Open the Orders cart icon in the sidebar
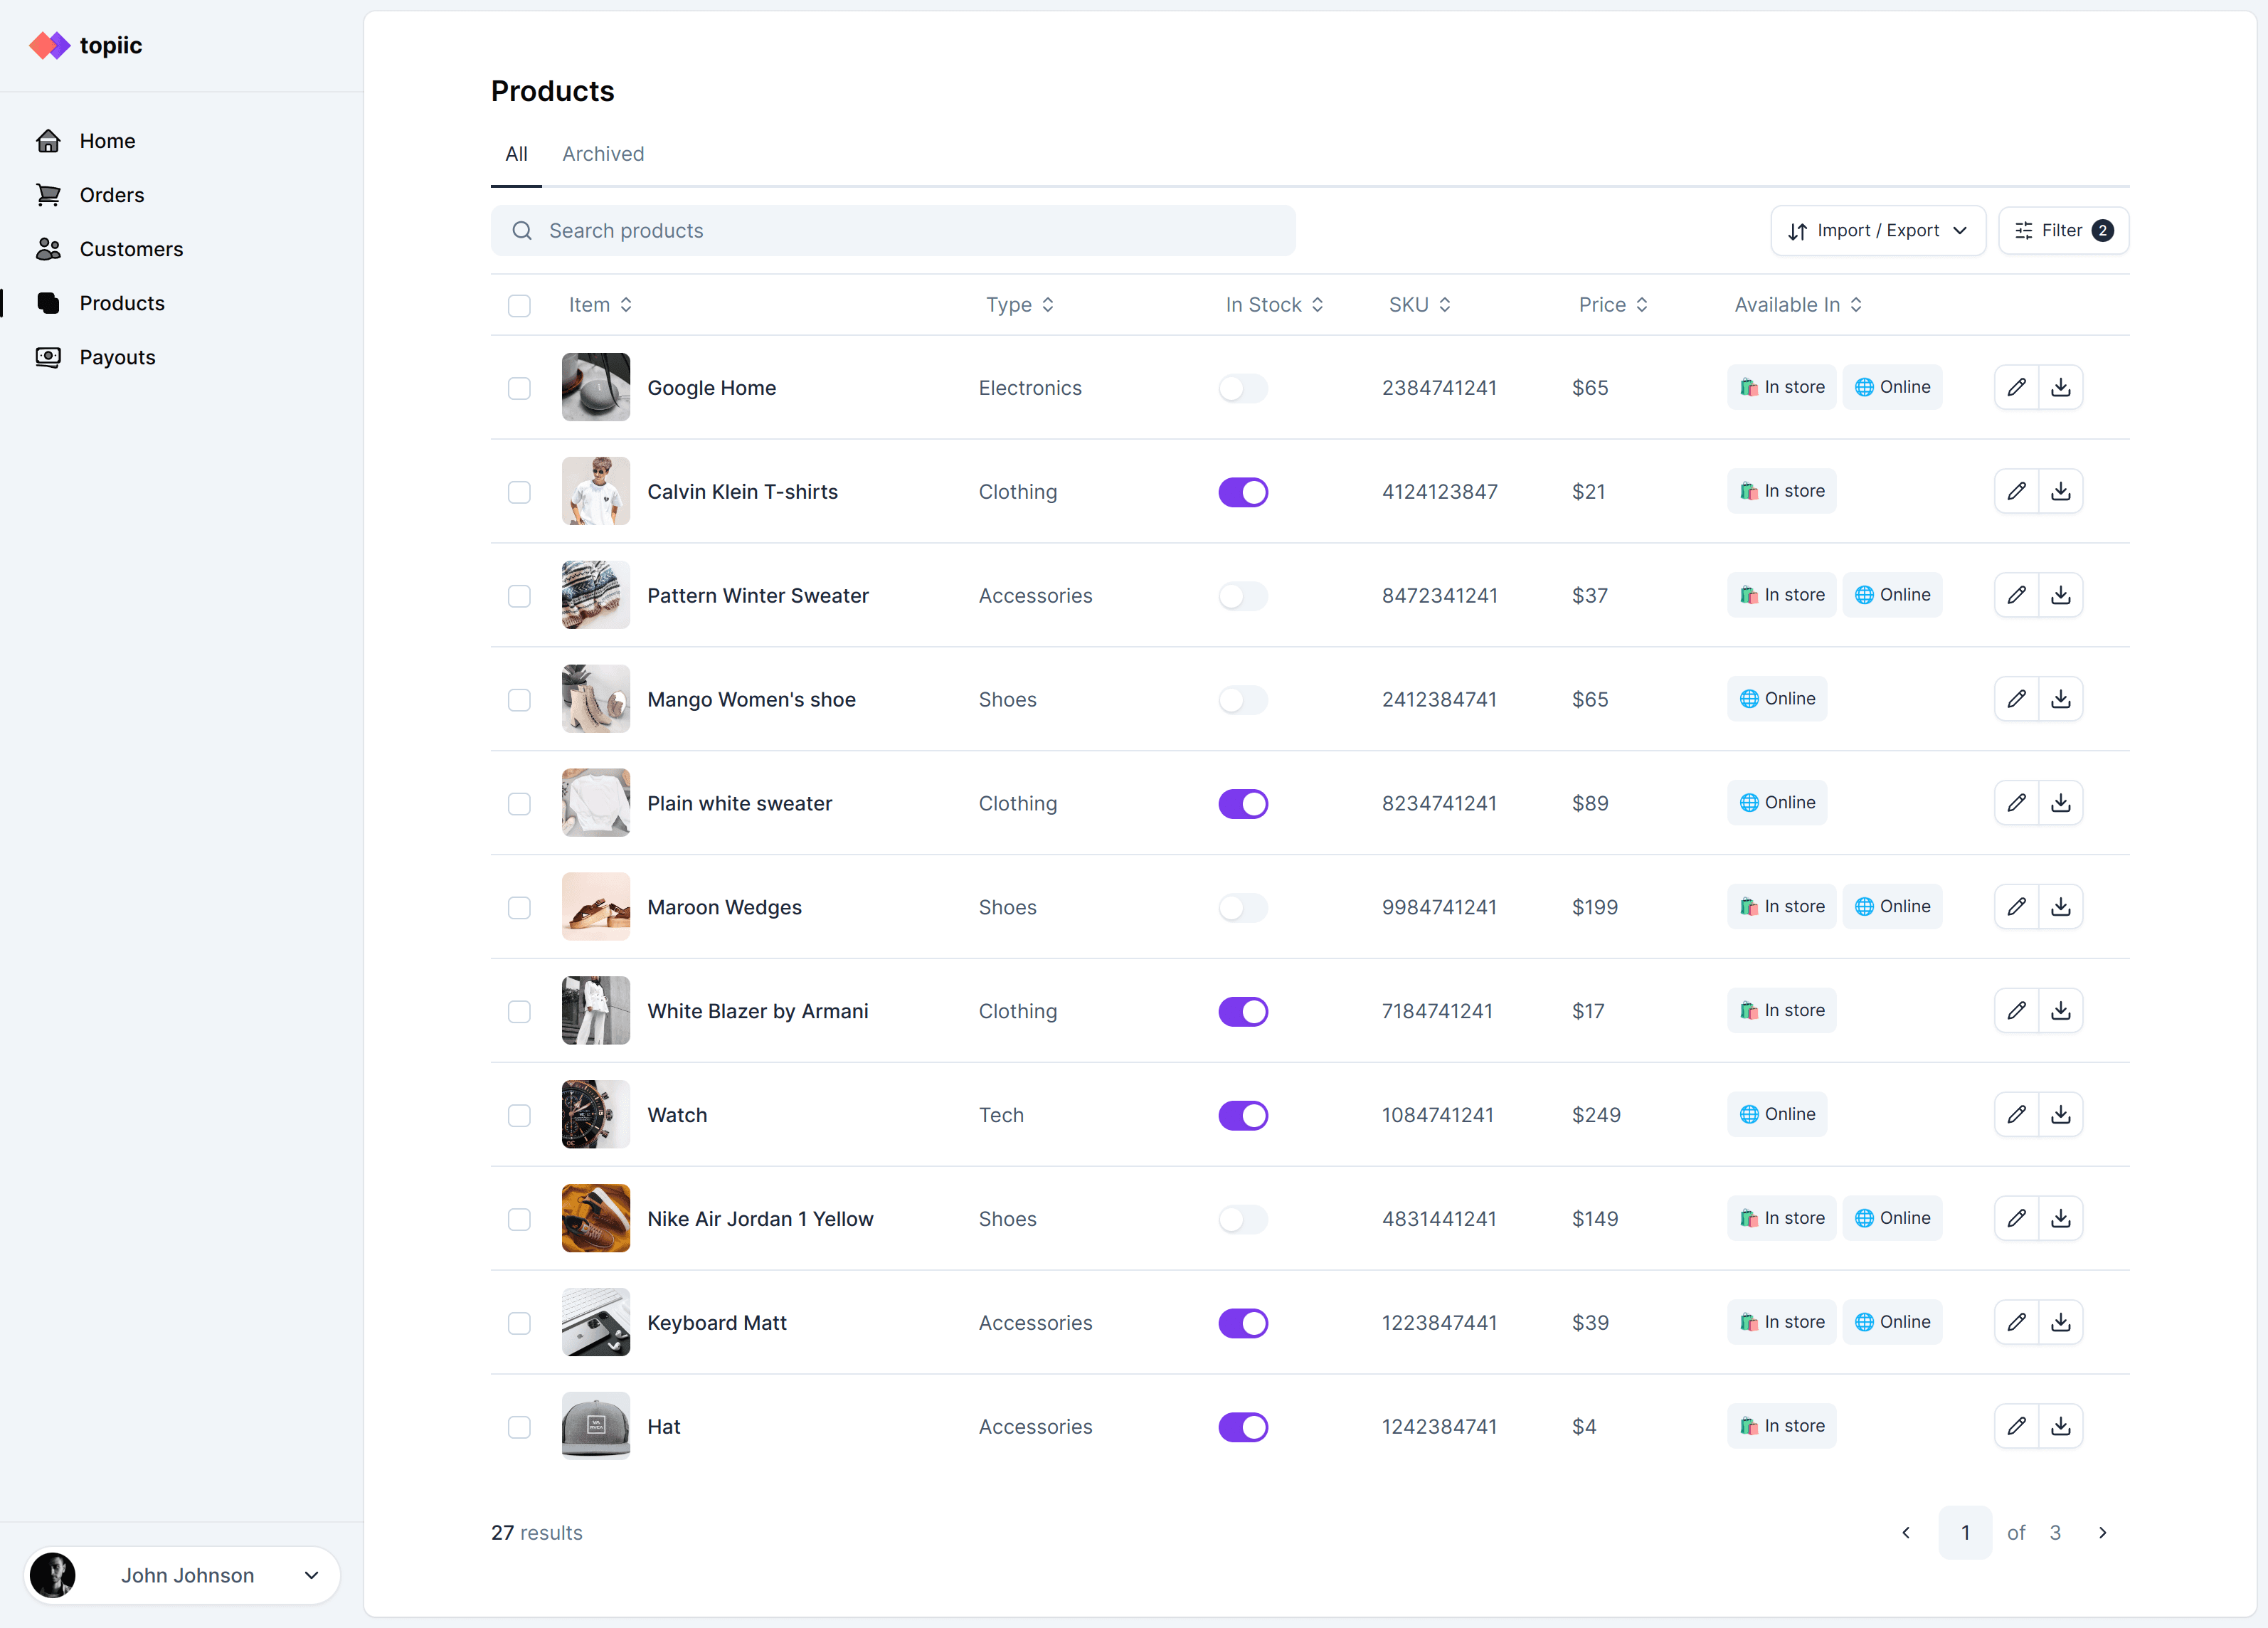Screen dimensions: 2268x1628 click(x=48, y=195)
